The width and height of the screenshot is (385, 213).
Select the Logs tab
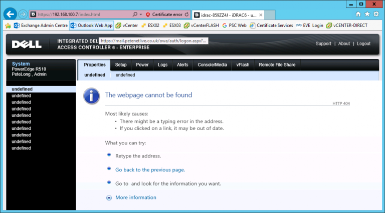162,65
